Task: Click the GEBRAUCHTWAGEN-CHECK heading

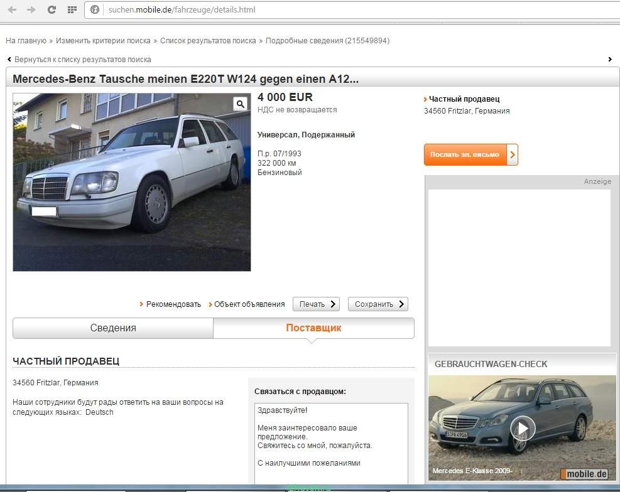Action: point(491,365)
